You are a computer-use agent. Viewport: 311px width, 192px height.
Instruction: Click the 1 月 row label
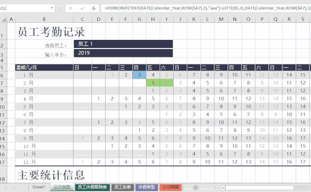point(28,75)
